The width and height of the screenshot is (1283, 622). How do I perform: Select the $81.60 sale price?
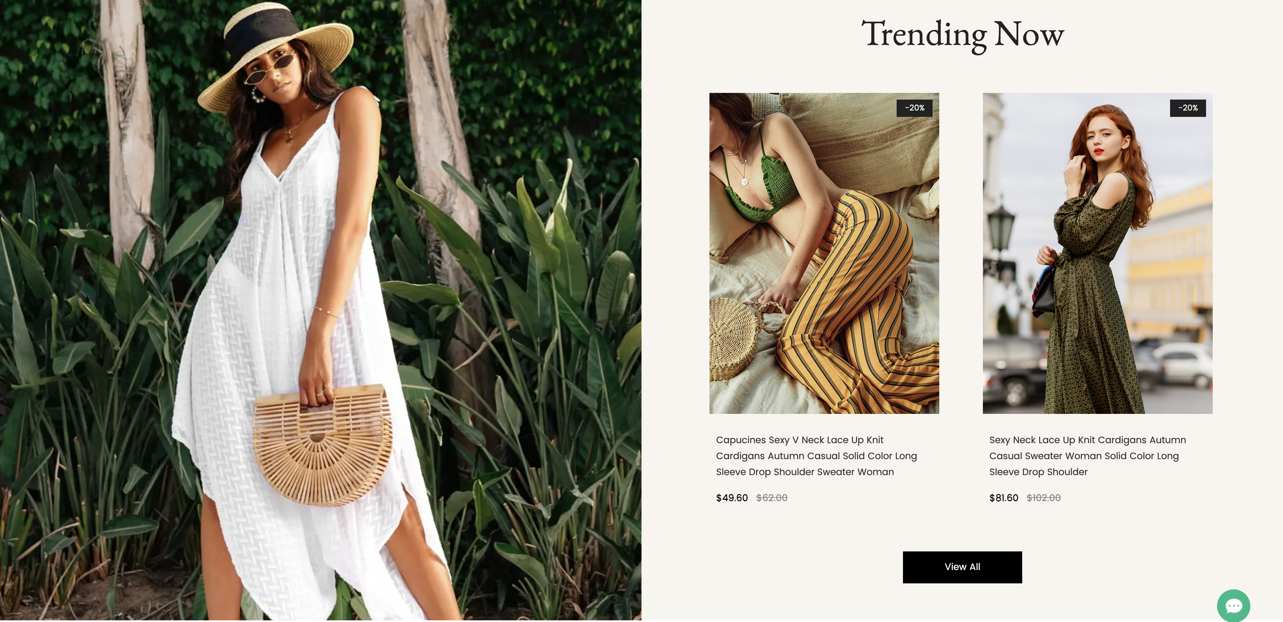(1004, 498)
